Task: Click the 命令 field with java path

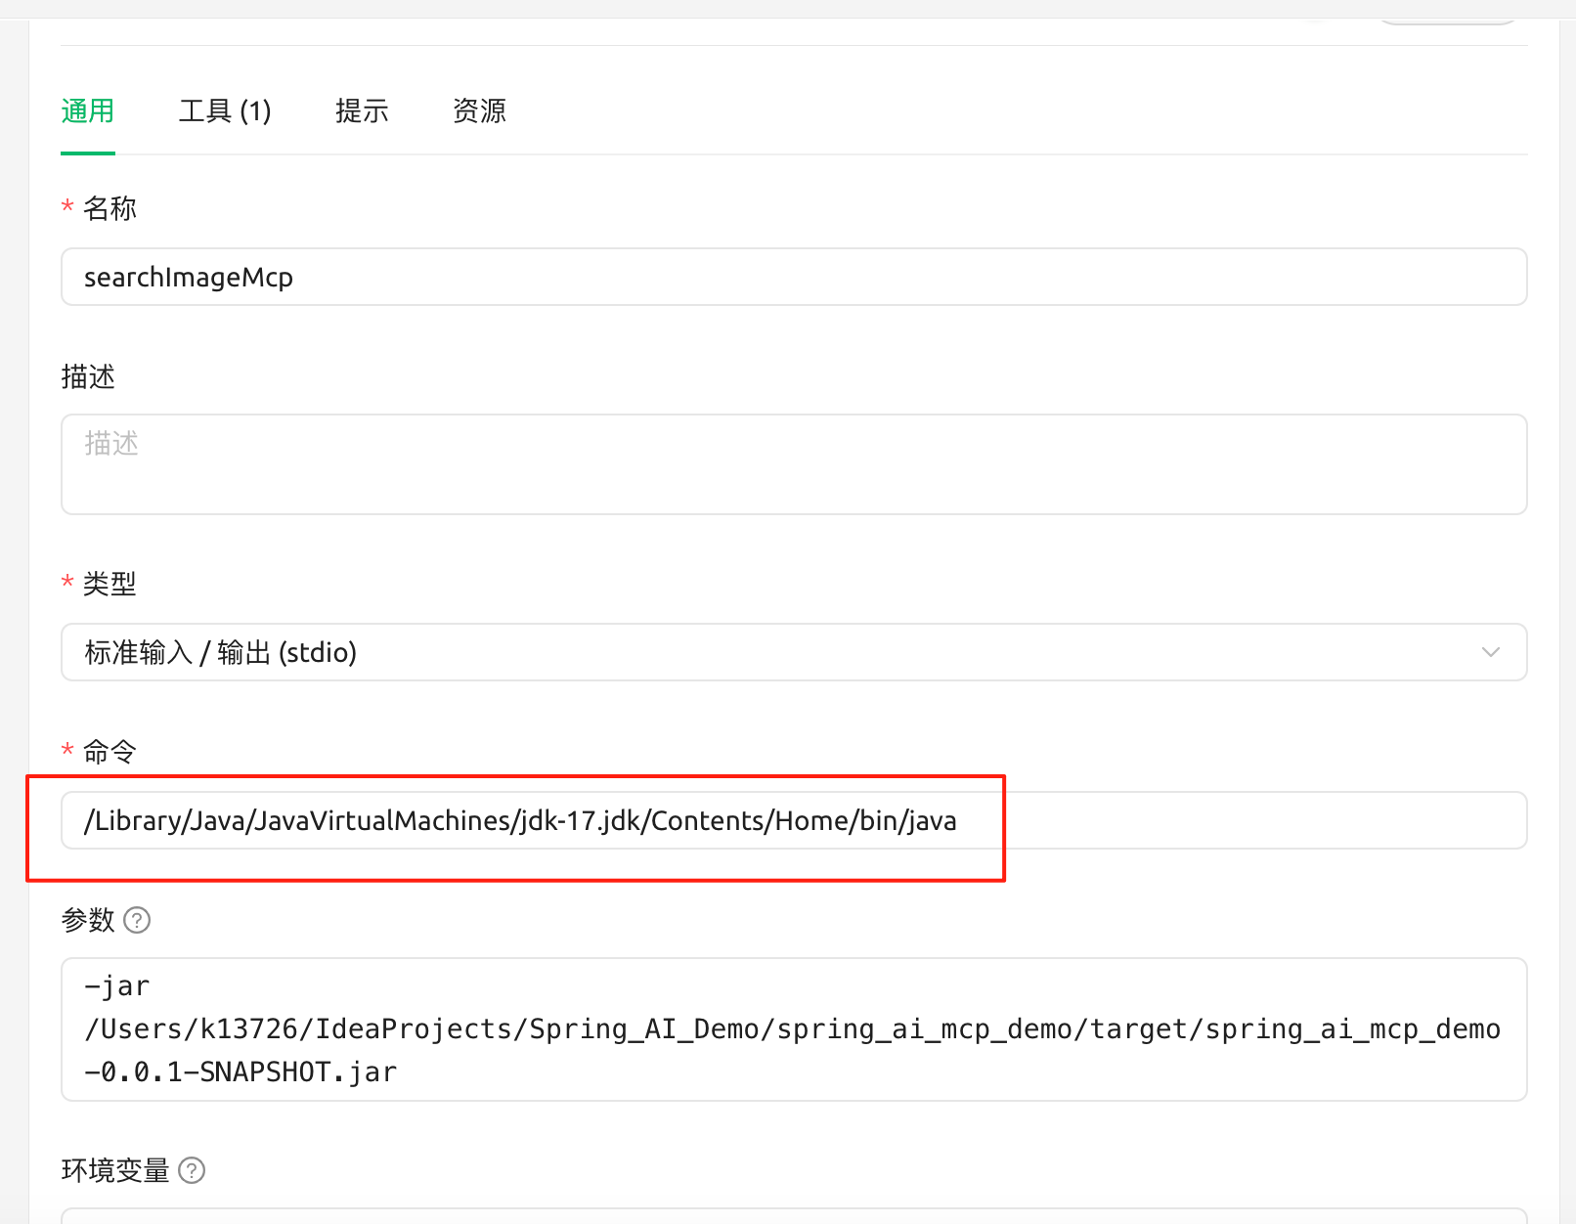Action: point(794,820)
